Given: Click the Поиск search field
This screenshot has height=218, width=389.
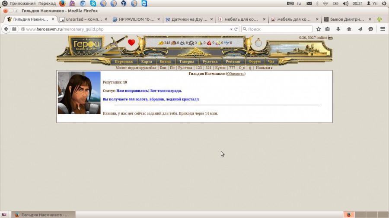Looking at the screenshot, I should click(277, 29).
